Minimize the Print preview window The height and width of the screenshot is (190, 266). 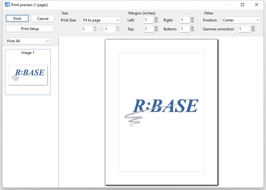tap(229, 5)
